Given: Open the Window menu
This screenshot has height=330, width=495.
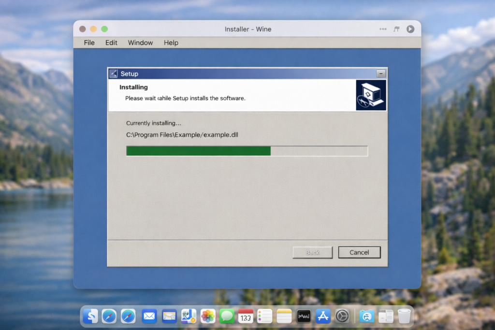Looking at the screenshot, I should [x=140, y=43].
